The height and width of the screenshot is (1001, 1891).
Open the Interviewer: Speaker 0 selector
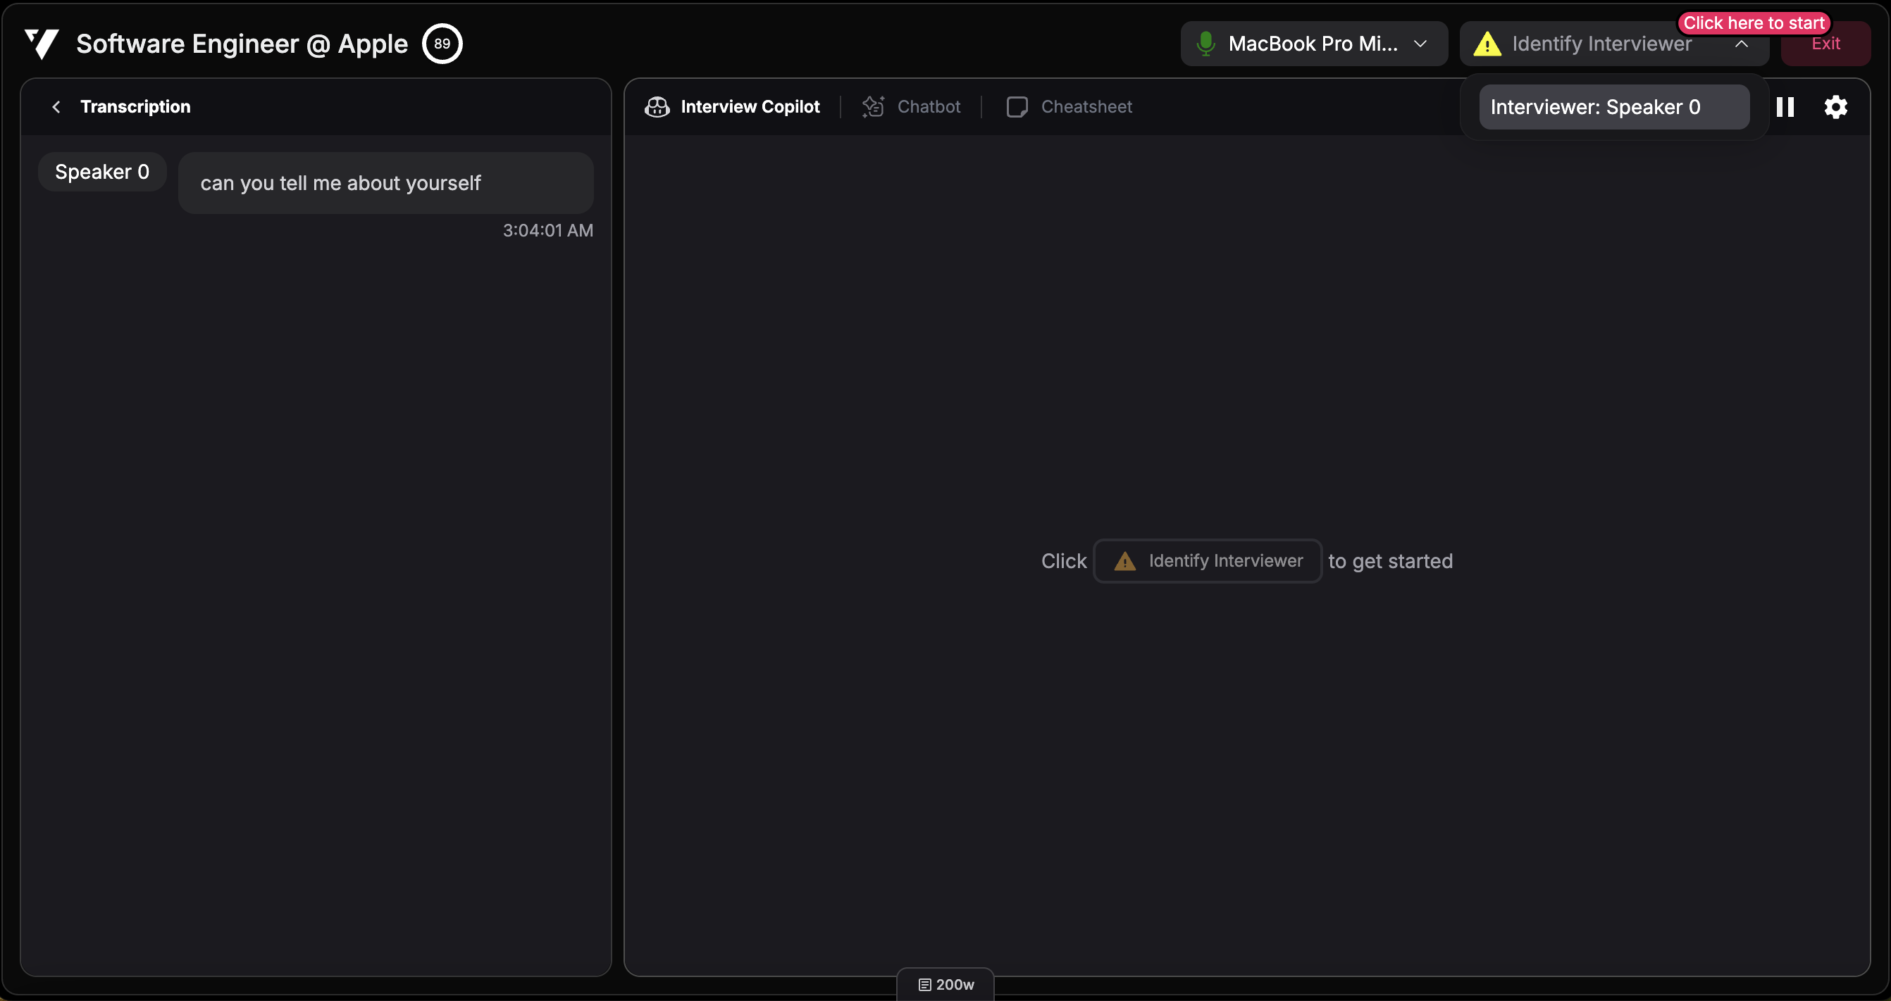click(x=1613, y=106)
